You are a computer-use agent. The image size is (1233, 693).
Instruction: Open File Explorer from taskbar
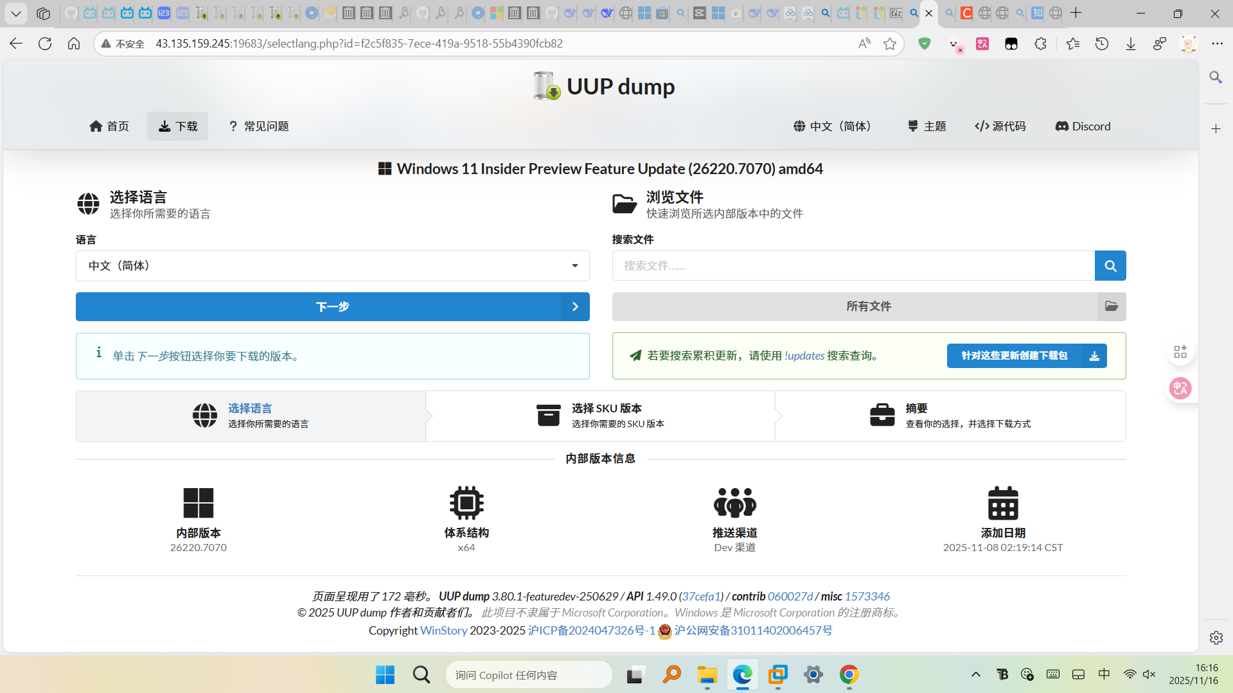(x=707, y=675)
